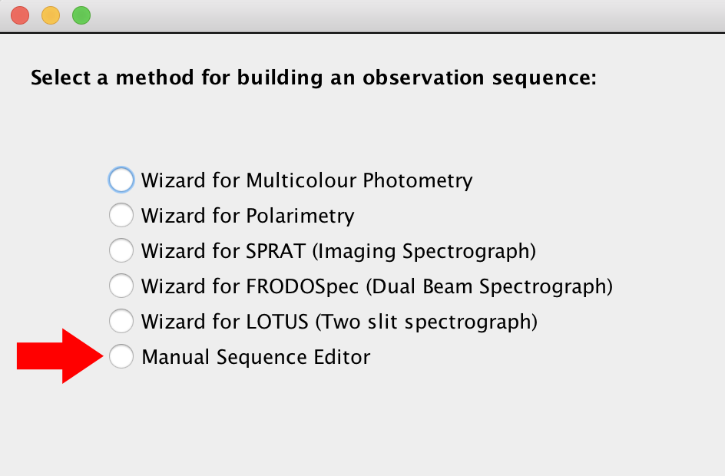Click the '(Dual Beam Spectrograph)' text of FRODOSpec option
Screen dimensions: 725x476
click(489, 286)
